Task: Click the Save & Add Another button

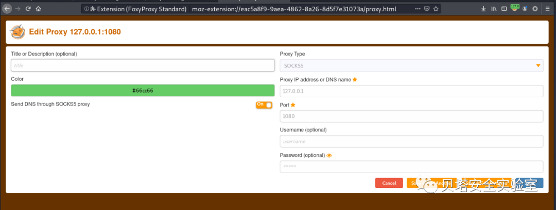Action: coord(431,183)
